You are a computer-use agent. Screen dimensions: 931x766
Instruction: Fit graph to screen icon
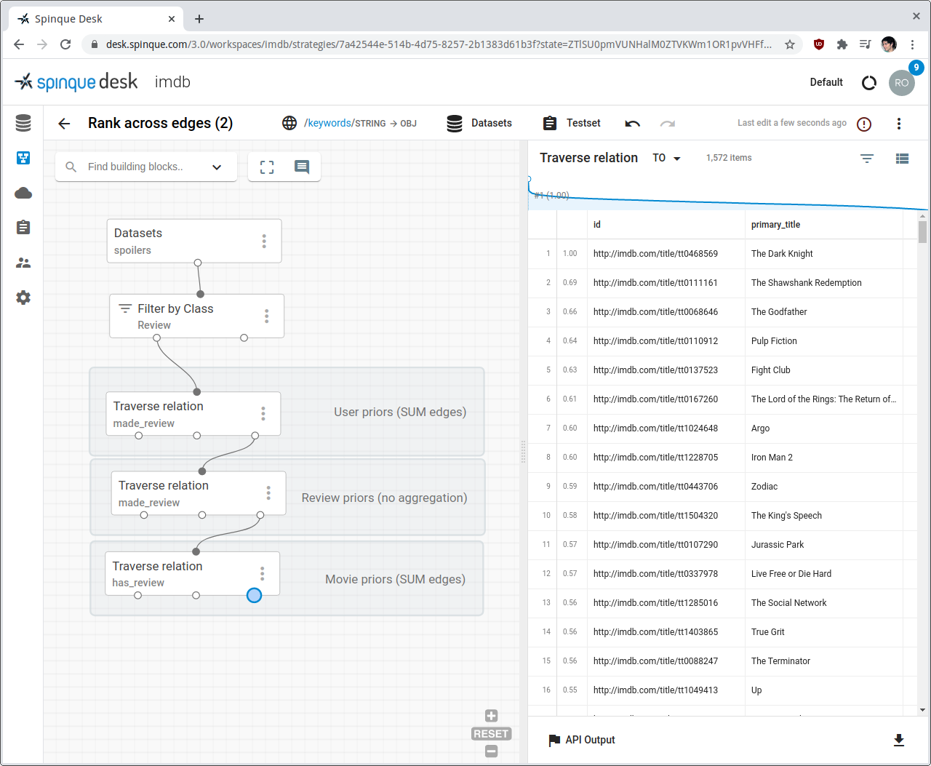coord(267,167)
